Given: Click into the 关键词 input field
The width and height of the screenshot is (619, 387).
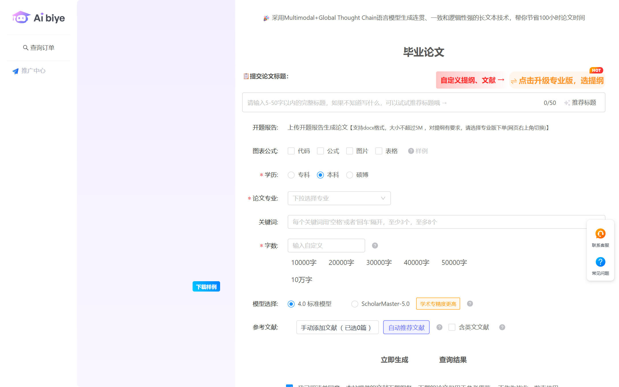Looking at the screenshot, I should pos(446,222).
